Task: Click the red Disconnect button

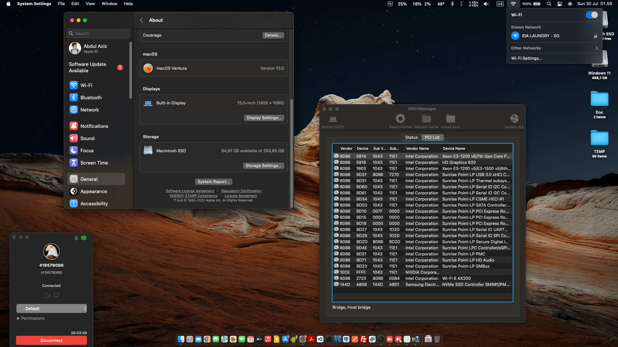Action: (51, 340)
